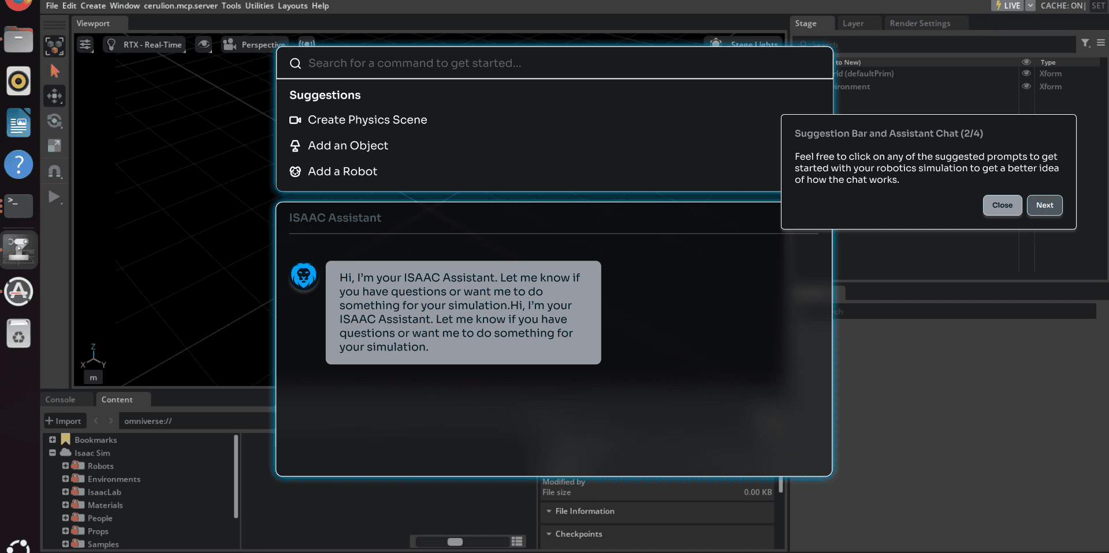Open Stage filter funnel icon
This screenshot has height=553, width=1109.
pyautogui.click(x=1085, y=43)
